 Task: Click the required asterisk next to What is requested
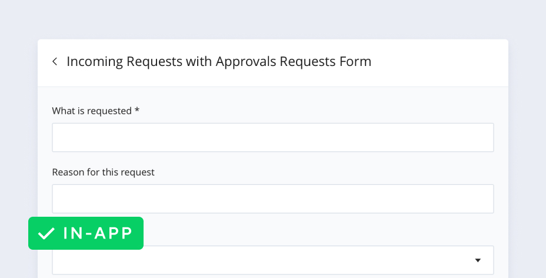(x=137, y=110)
